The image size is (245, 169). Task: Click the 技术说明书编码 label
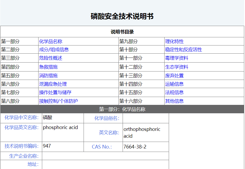coord(21,146)
